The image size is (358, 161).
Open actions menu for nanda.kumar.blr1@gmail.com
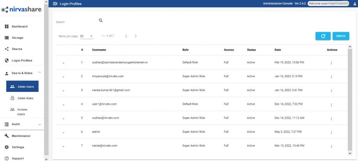tap(331, 91)
